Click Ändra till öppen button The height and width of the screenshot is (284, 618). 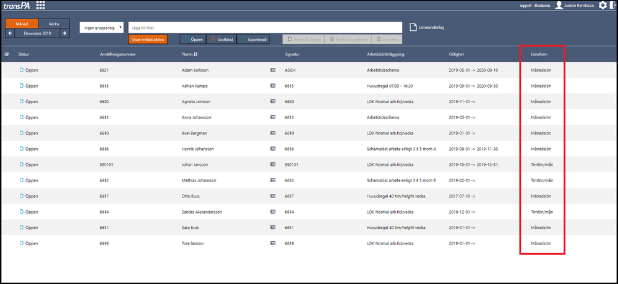coord(304,40)
